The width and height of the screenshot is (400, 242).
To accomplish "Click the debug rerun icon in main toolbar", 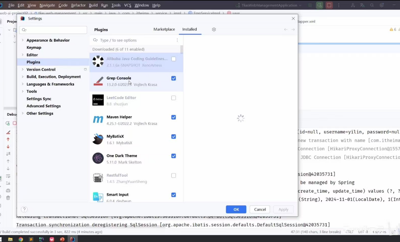I will (x=319, y=5).
